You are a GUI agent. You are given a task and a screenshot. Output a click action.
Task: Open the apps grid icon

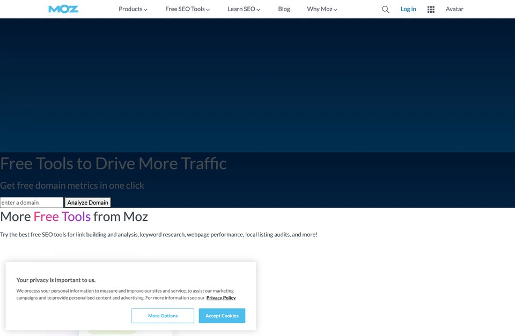coord(431,9)
